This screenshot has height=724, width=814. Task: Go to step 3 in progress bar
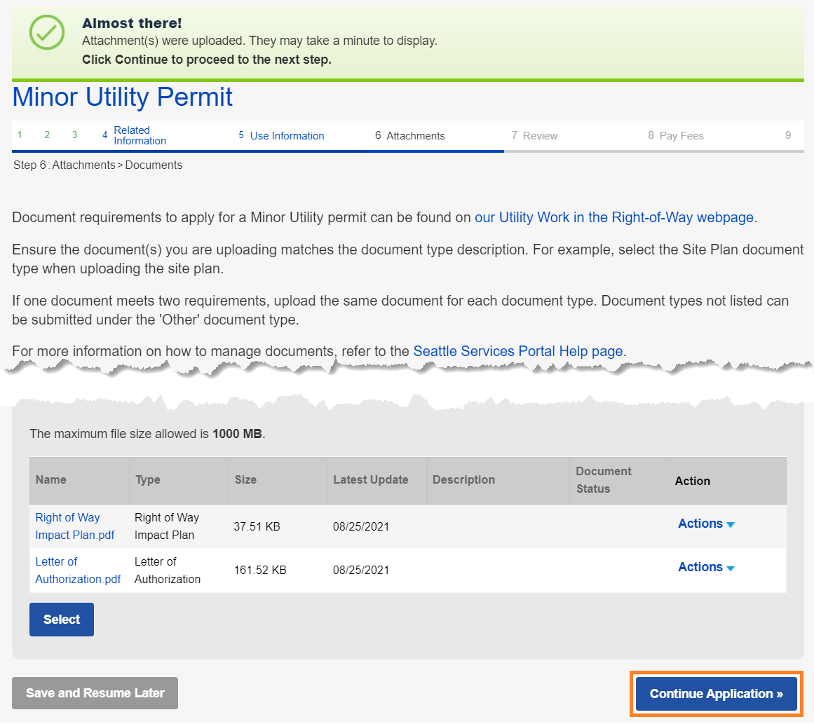[75, 135]
